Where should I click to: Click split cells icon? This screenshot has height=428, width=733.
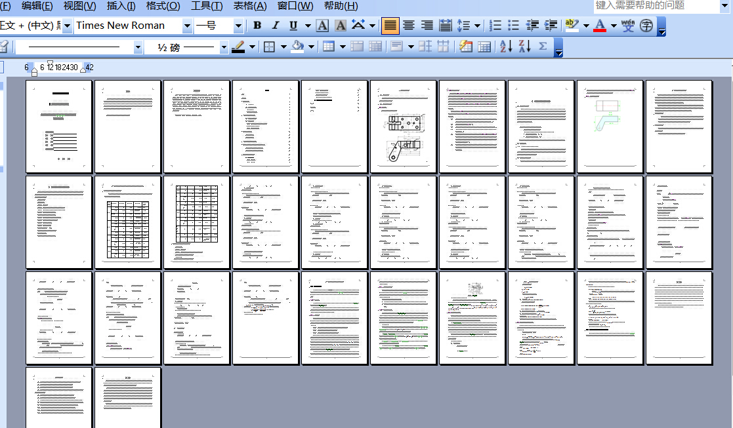[x=375, y=47]
